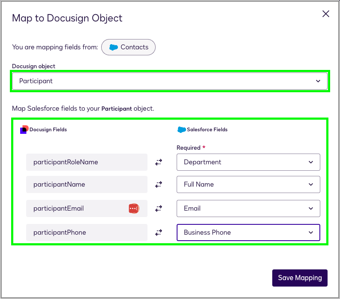This screenshot has width=340, height=299.
Task: Click the Docusign object label
Action: tap(33, 66)
